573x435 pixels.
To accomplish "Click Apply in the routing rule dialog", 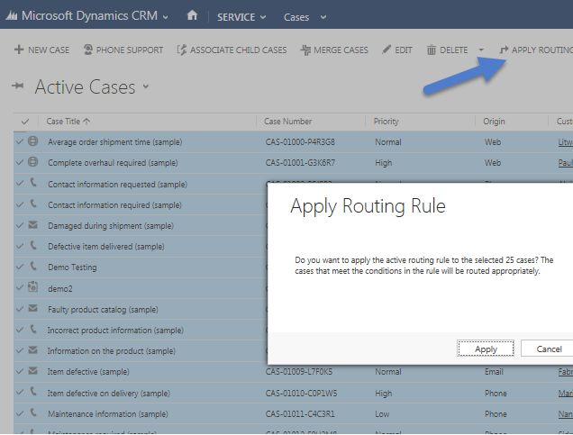I will pyautogui.click(x=486, y=349).
